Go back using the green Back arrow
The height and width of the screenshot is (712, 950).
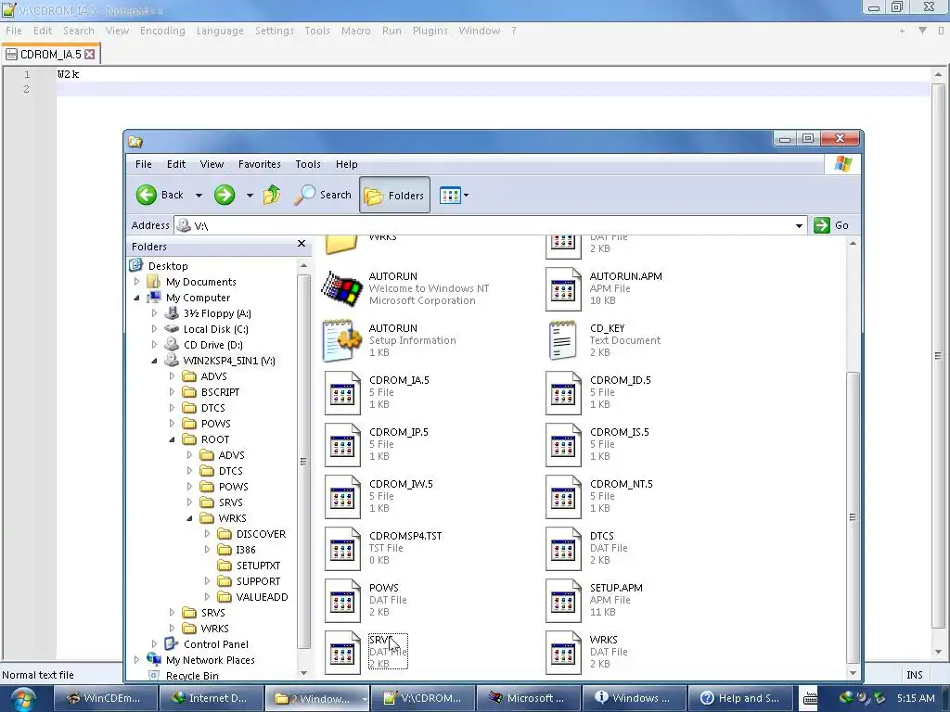point(147,195)
